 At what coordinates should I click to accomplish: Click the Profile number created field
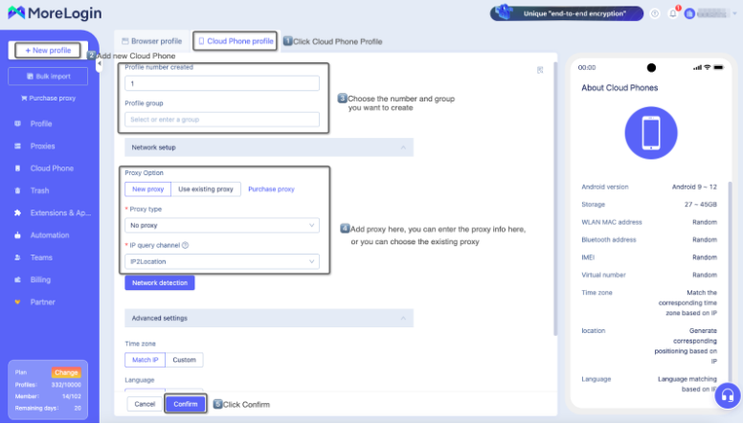(x=222, y=83)
